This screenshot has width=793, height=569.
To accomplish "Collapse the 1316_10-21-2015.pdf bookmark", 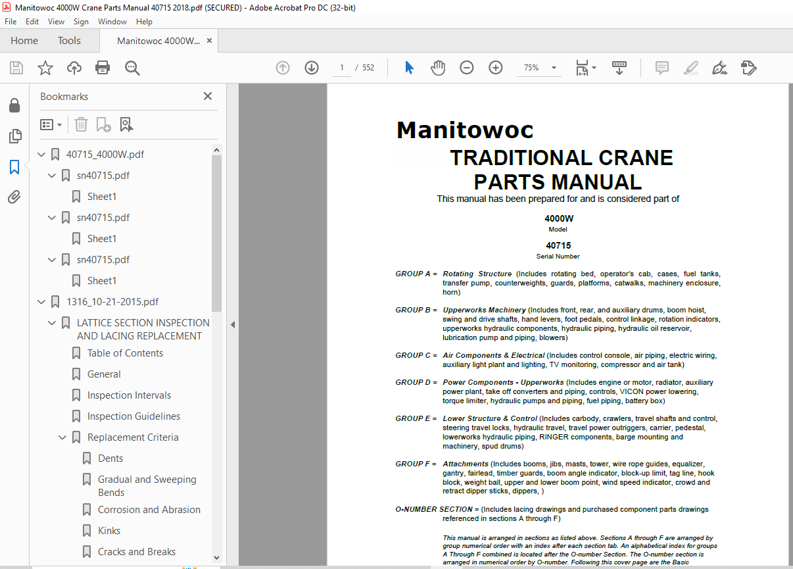I will point(42,302).
